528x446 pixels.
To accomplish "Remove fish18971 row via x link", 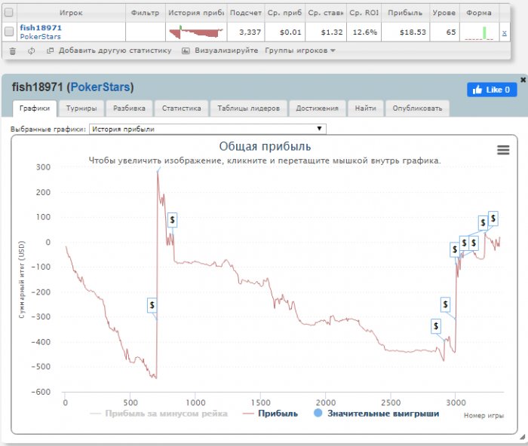I will click(504, 32).
